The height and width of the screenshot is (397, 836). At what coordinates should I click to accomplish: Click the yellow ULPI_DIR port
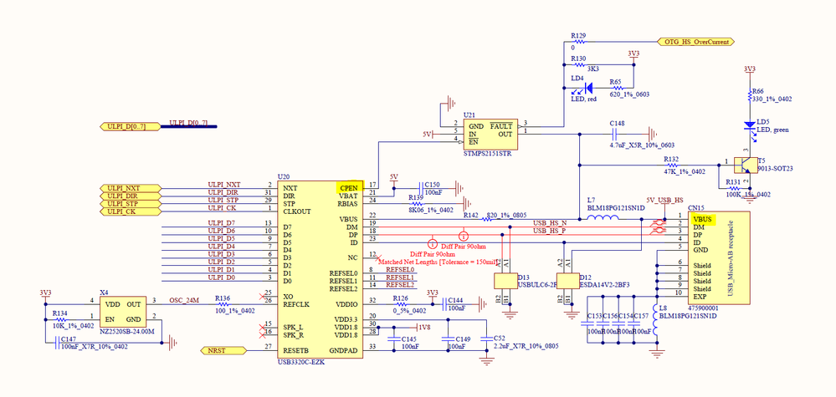click(130, 196)
